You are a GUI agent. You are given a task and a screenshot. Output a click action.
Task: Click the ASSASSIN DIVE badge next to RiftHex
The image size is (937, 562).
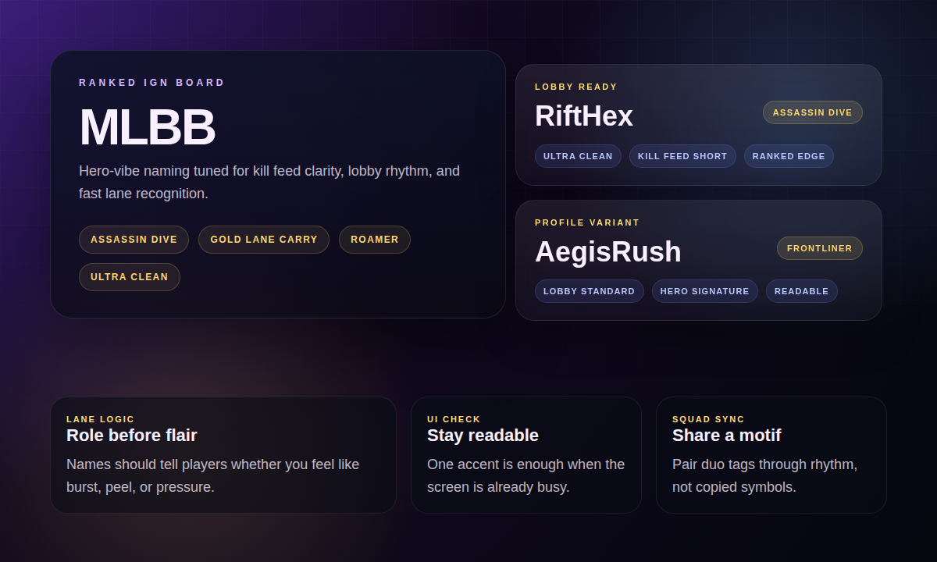[812, 112]
